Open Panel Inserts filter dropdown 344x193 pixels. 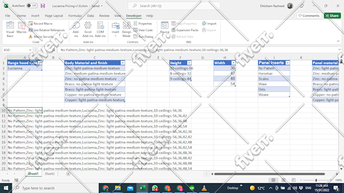(x=288, y=63)
